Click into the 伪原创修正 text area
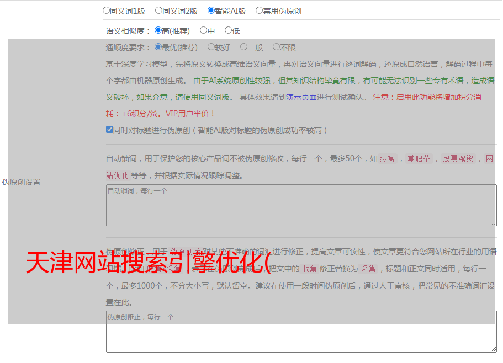The width and height of the screenshot is (503, 363). [301, 331]
